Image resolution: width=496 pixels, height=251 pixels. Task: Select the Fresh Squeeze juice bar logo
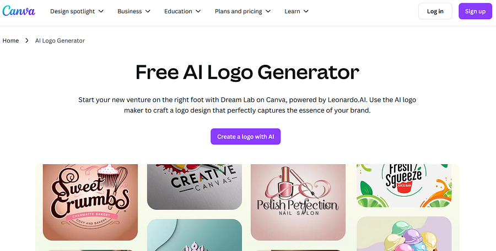[x=404, y=186]
